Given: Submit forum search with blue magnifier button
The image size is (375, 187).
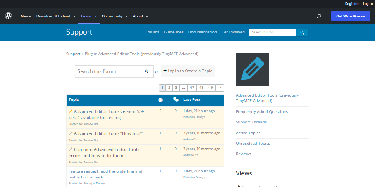Looking at the screenshot, I should (302, 33).
